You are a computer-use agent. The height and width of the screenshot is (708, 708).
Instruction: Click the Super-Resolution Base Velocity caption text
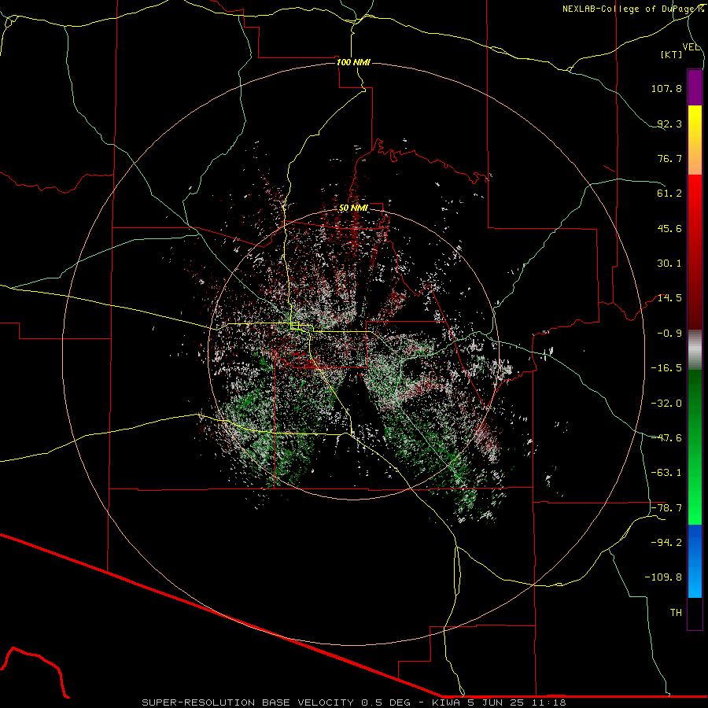[x=353, y=702]
